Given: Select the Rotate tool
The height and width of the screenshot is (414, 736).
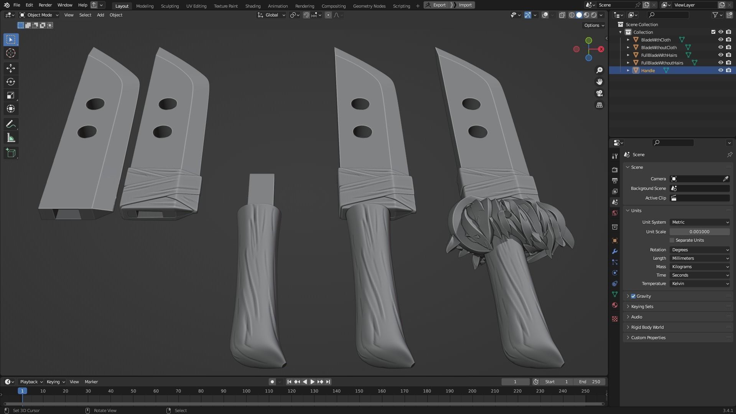Looking at the screenshot, I should (10, 82).
